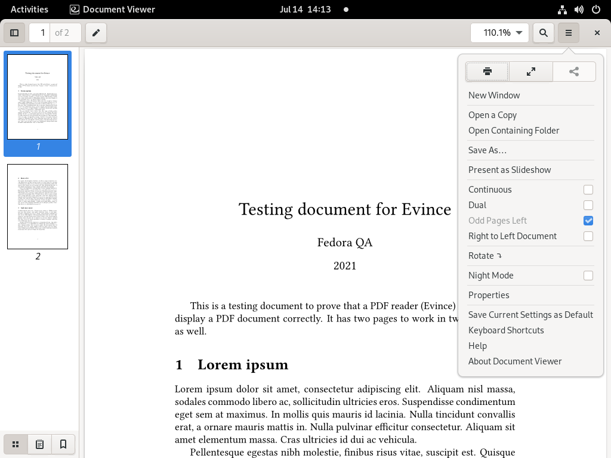
Task: Select page 2 thumbnail
Action: coord(38,207)
